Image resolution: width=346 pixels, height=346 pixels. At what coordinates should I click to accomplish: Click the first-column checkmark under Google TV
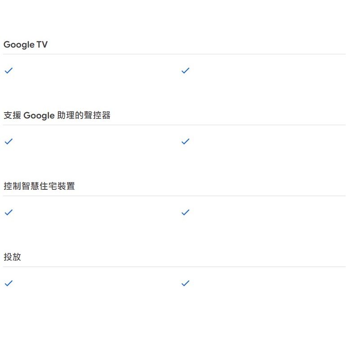click(x=9, y=70)
